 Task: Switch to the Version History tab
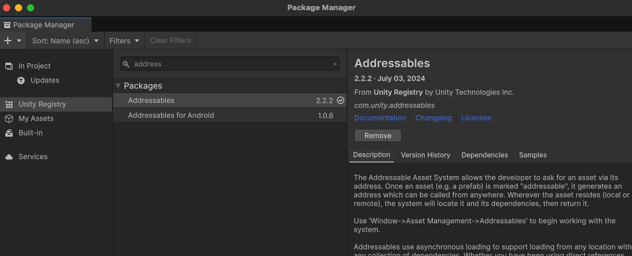coord(426,155)
